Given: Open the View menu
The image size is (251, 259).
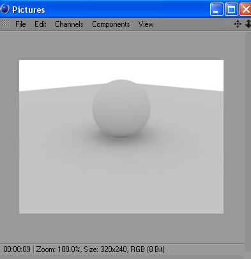Looking at the screenshot, I should click(146, 24).
